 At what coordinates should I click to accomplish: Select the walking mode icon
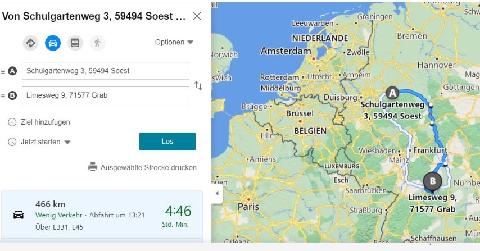[97, 43]
